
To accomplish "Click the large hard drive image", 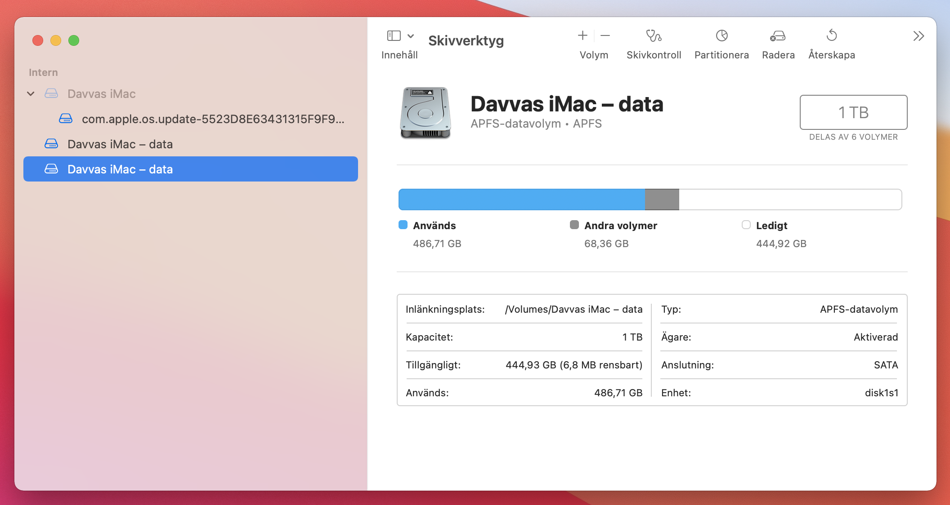I will pyautogui.click(x=425, y=113).
